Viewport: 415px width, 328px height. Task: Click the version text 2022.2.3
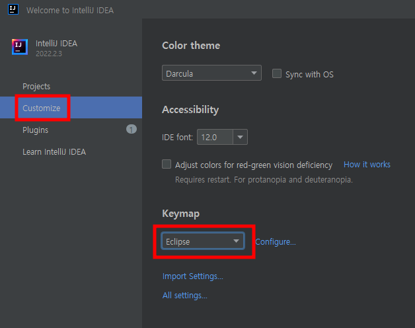coord(49,54)
